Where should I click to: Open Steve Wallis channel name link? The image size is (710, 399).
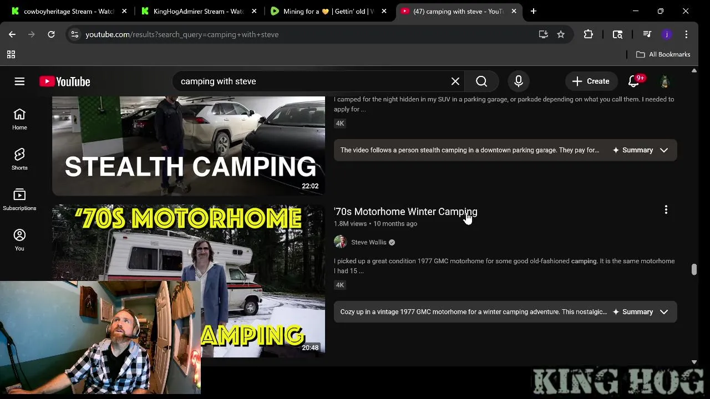pyautogui.click(x=368, y=242)
